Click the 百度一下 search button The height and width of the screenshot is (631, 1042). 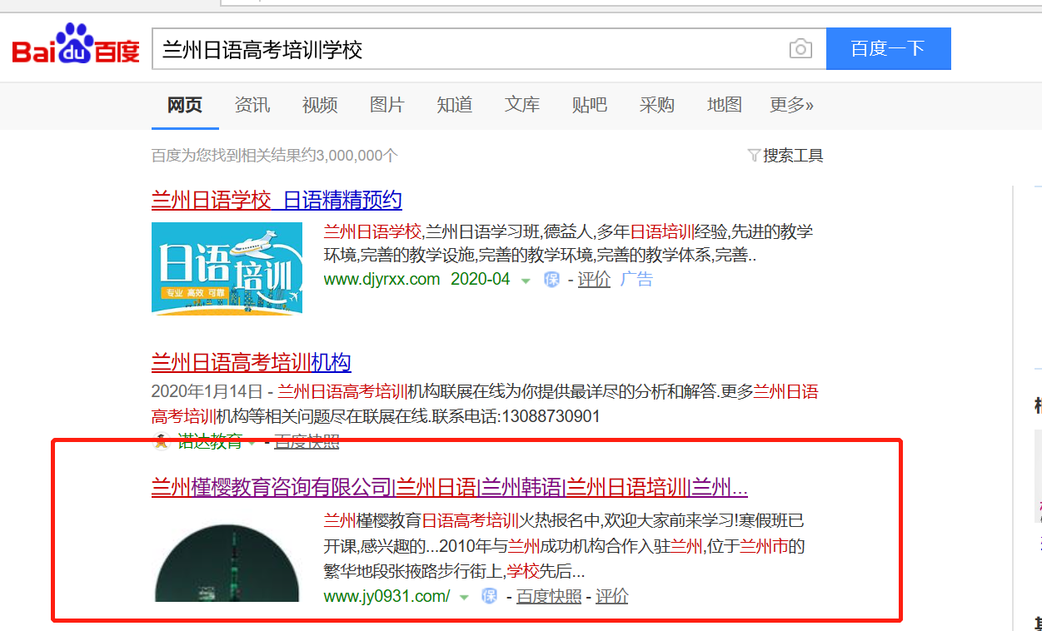(888, 48)
